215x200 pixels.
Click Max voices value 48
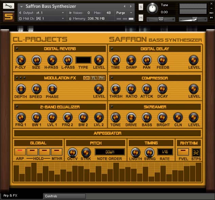[x=109, y=13]
